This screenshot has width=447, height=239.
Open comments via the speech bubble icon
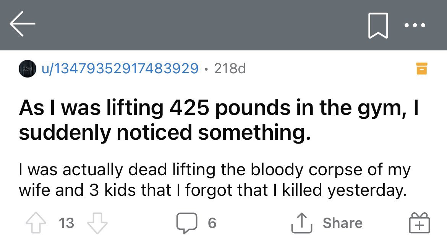click(x=186, y=223)
